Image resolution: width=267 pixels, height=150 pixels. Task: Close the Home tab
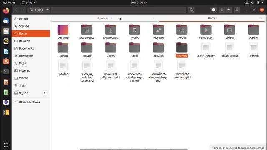(261, 18)
